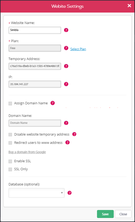Show help for Assign Domain Name
This screenshot has height=222, width=135.
pos(53,103)
